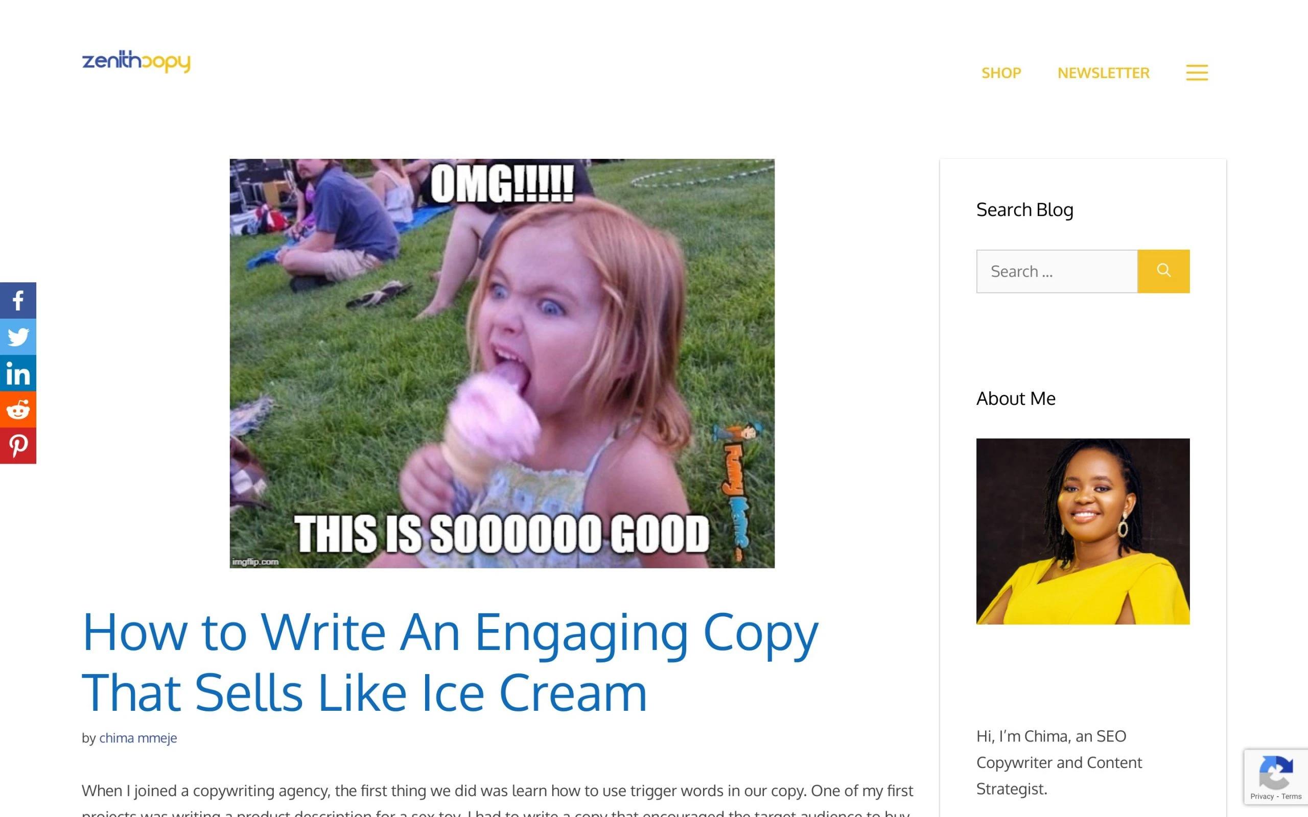The image size is (1308, 817).
Task: Click the Search Blog heading
Action: tap(1024, 210)
